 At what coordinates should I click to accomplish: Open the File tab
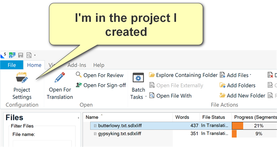tap(12, 65)
